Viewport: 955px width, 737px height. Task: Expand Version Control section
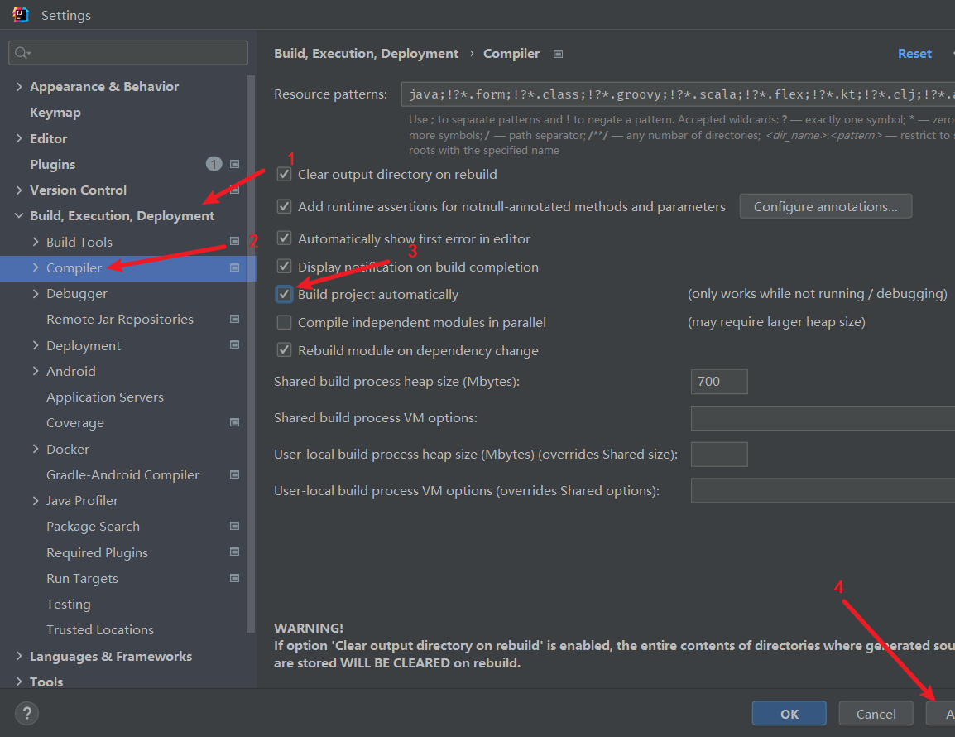coord(19,190)
